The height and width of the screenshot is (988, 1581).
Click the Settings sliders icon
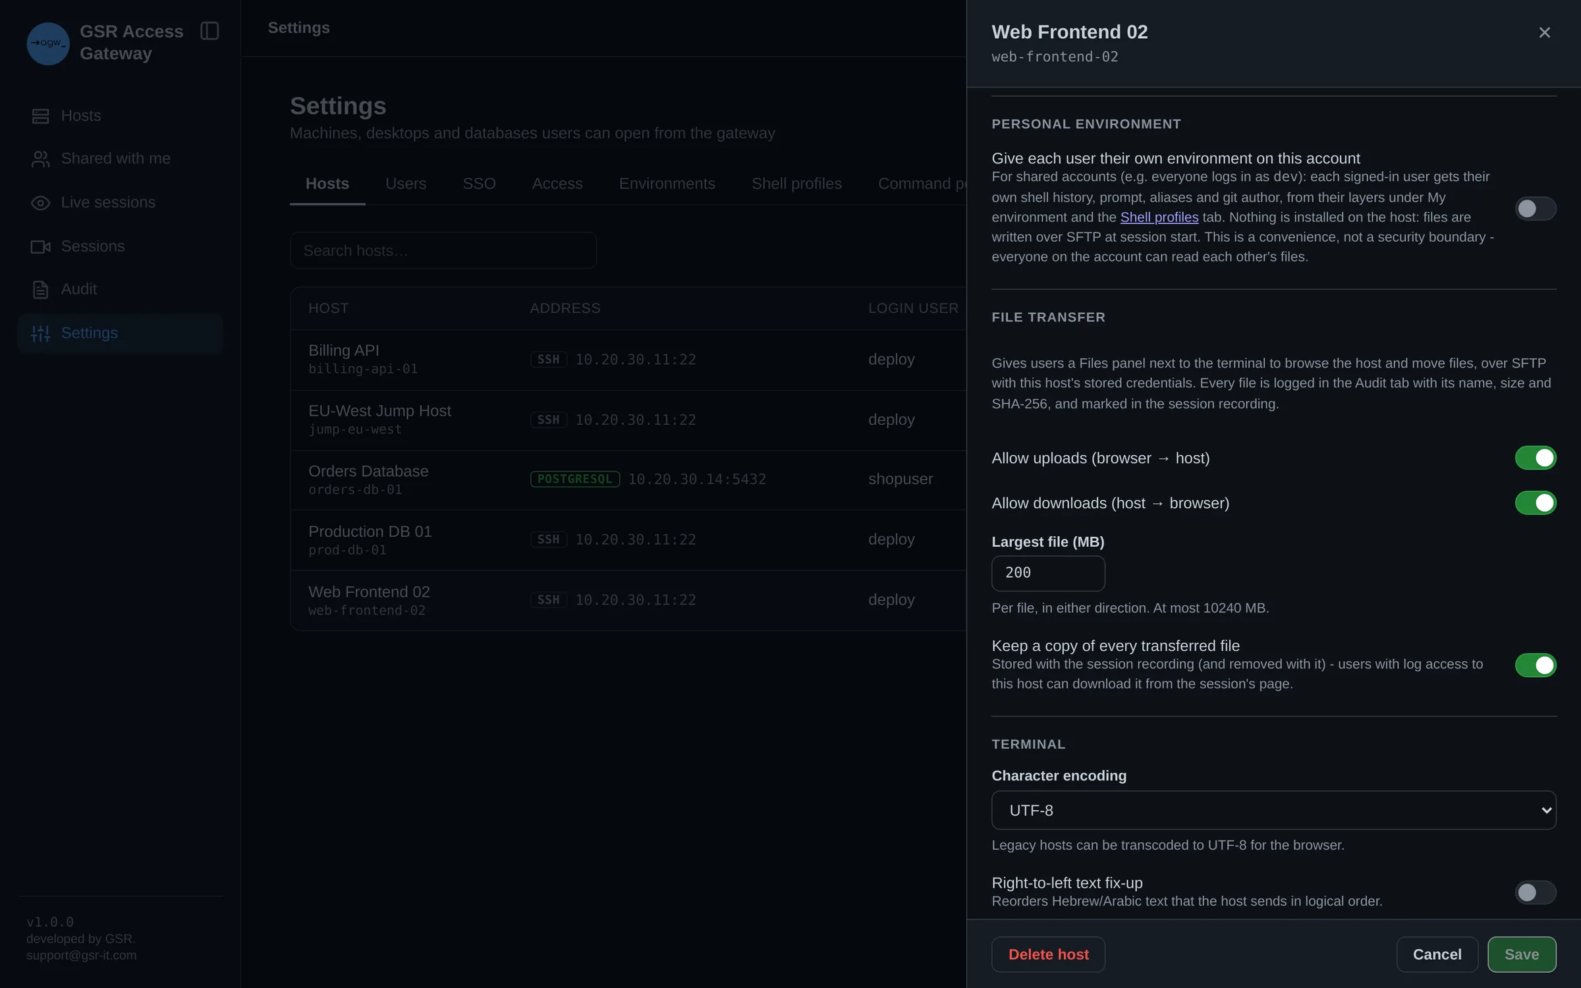[40, 333]
